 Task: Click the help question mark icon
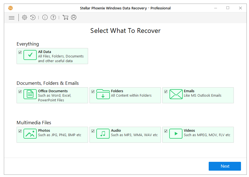(x=53, y=17)
